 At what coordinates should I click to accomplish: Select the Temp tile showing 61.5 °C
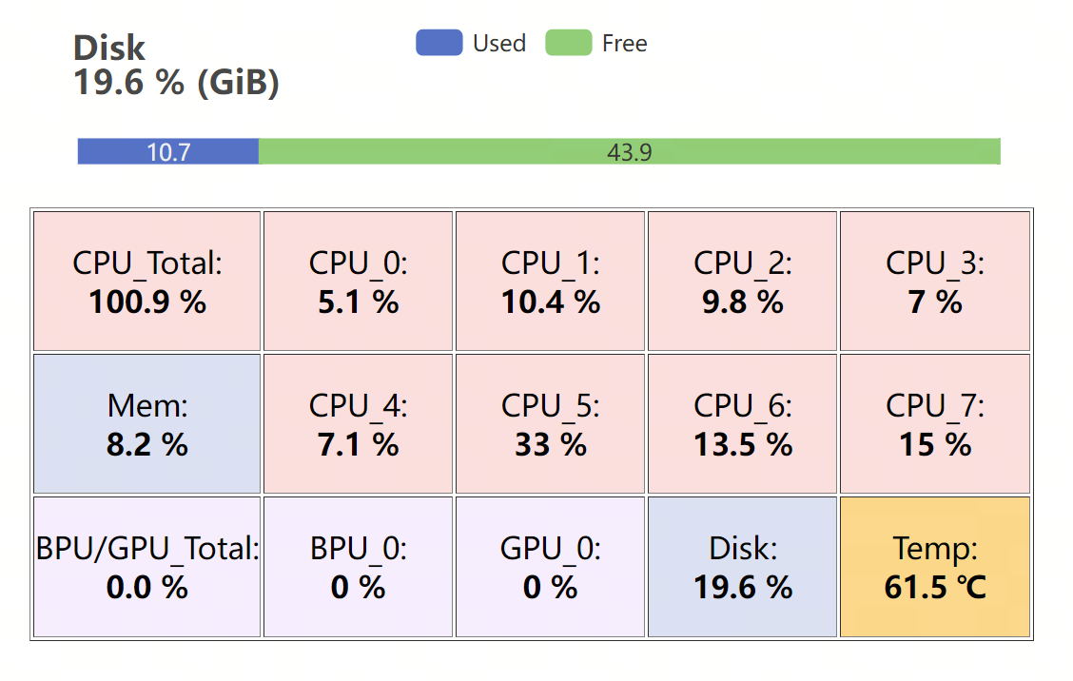click(x=934, y=566)
